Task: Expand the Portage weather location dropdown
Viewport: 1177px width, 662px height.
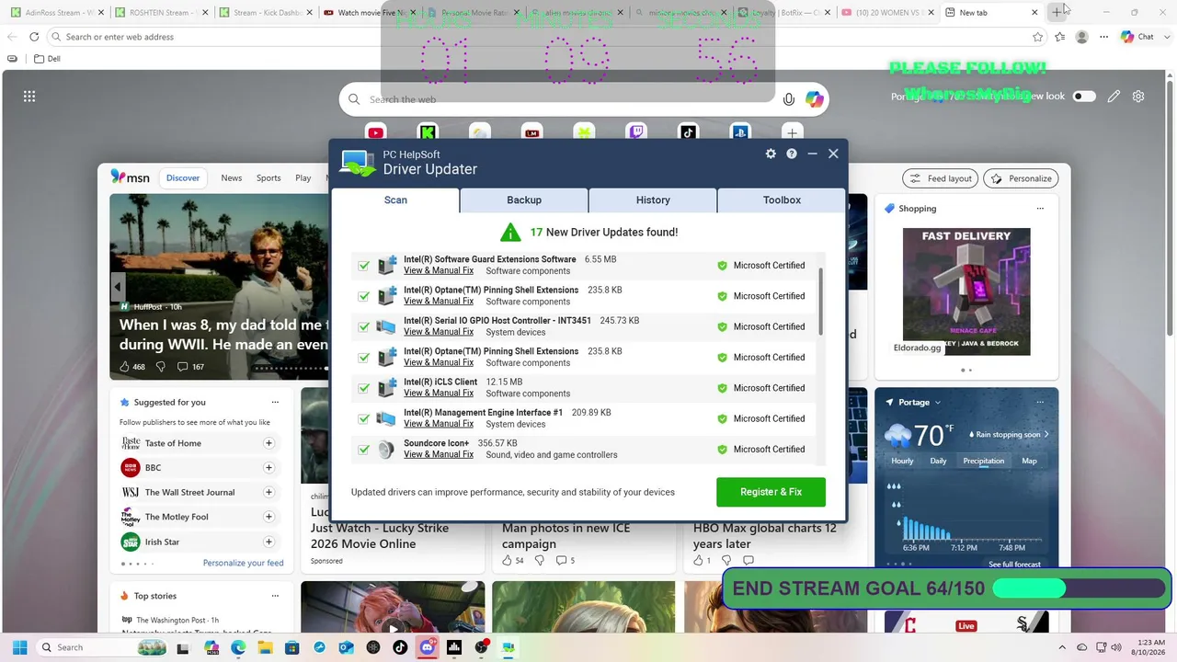Action: click(939, 403)
